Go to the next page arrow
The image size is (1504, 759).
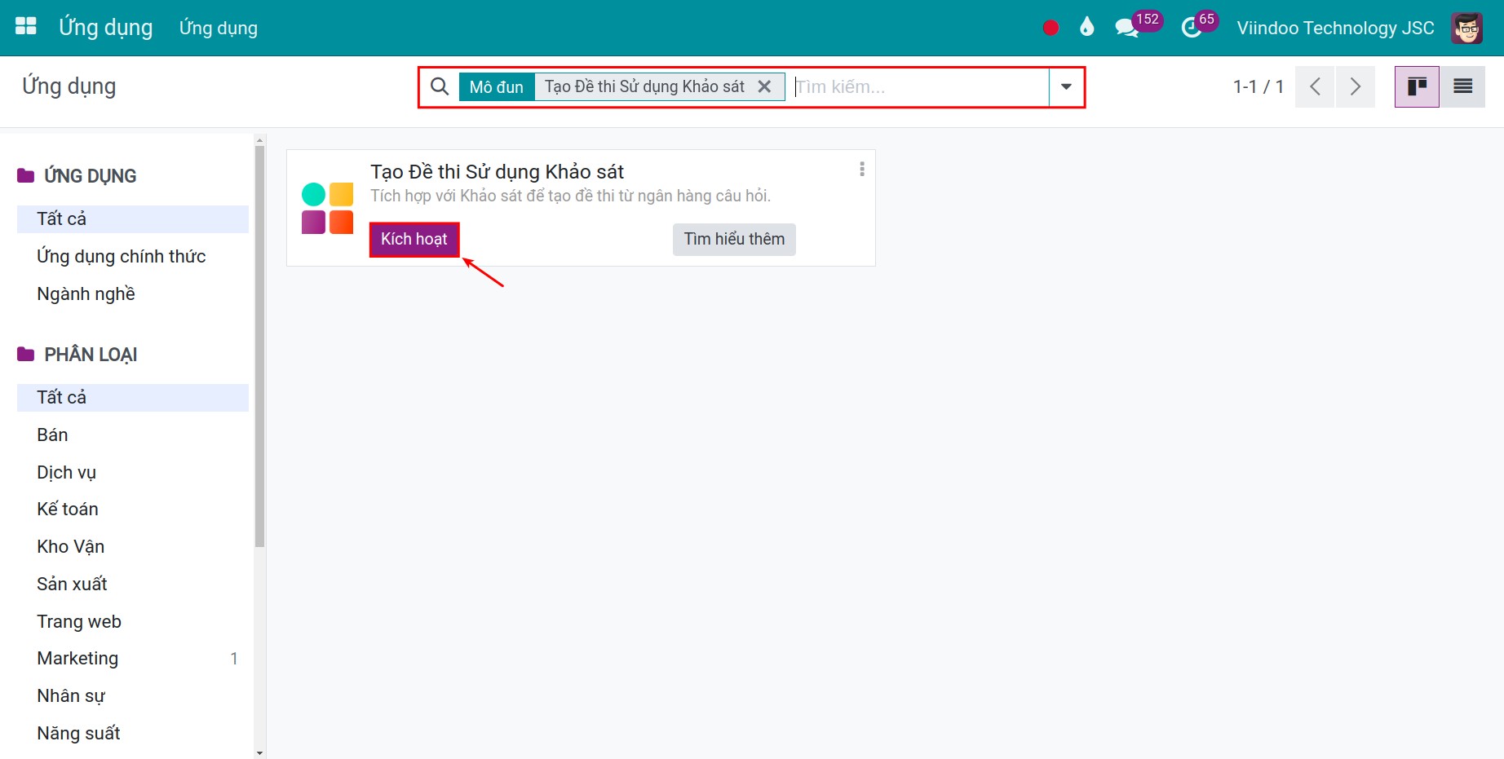[x=1356, y=86]
